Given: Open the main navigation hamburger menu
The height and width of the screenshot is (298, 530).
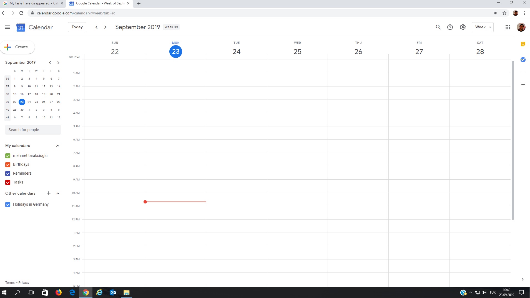Looking at the screenshot, I should pos(7,27).
